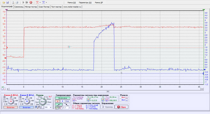Collapse the bottom panel with the splitter arrow
The height and width of the screenshot is (114, 210).
point(108,91)
